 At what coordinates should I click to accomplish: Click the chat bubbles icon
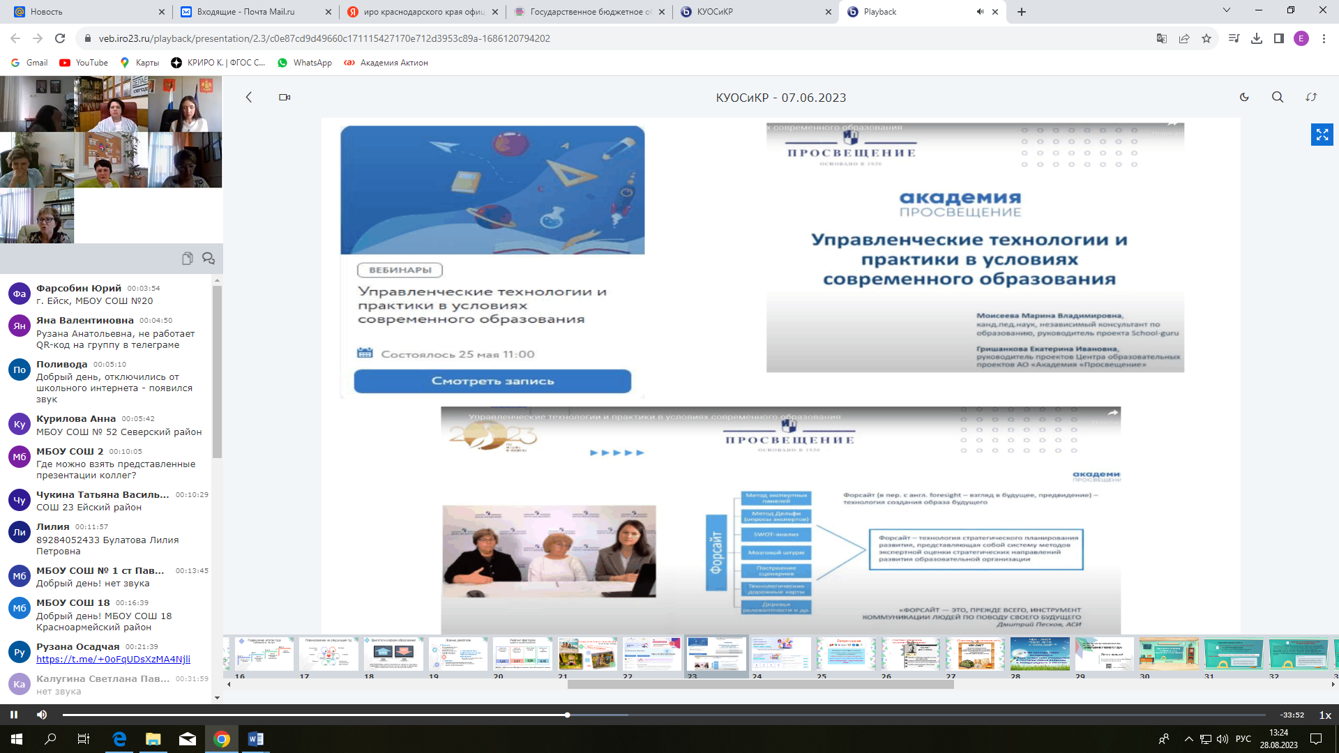(x=209, y=259)
